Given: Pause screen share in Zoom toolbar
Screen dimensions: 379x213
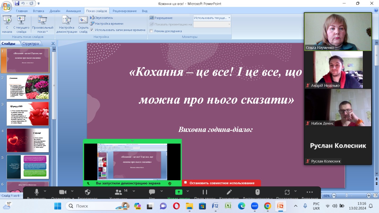Looking at the screenshot, I should tap(205, 192).
